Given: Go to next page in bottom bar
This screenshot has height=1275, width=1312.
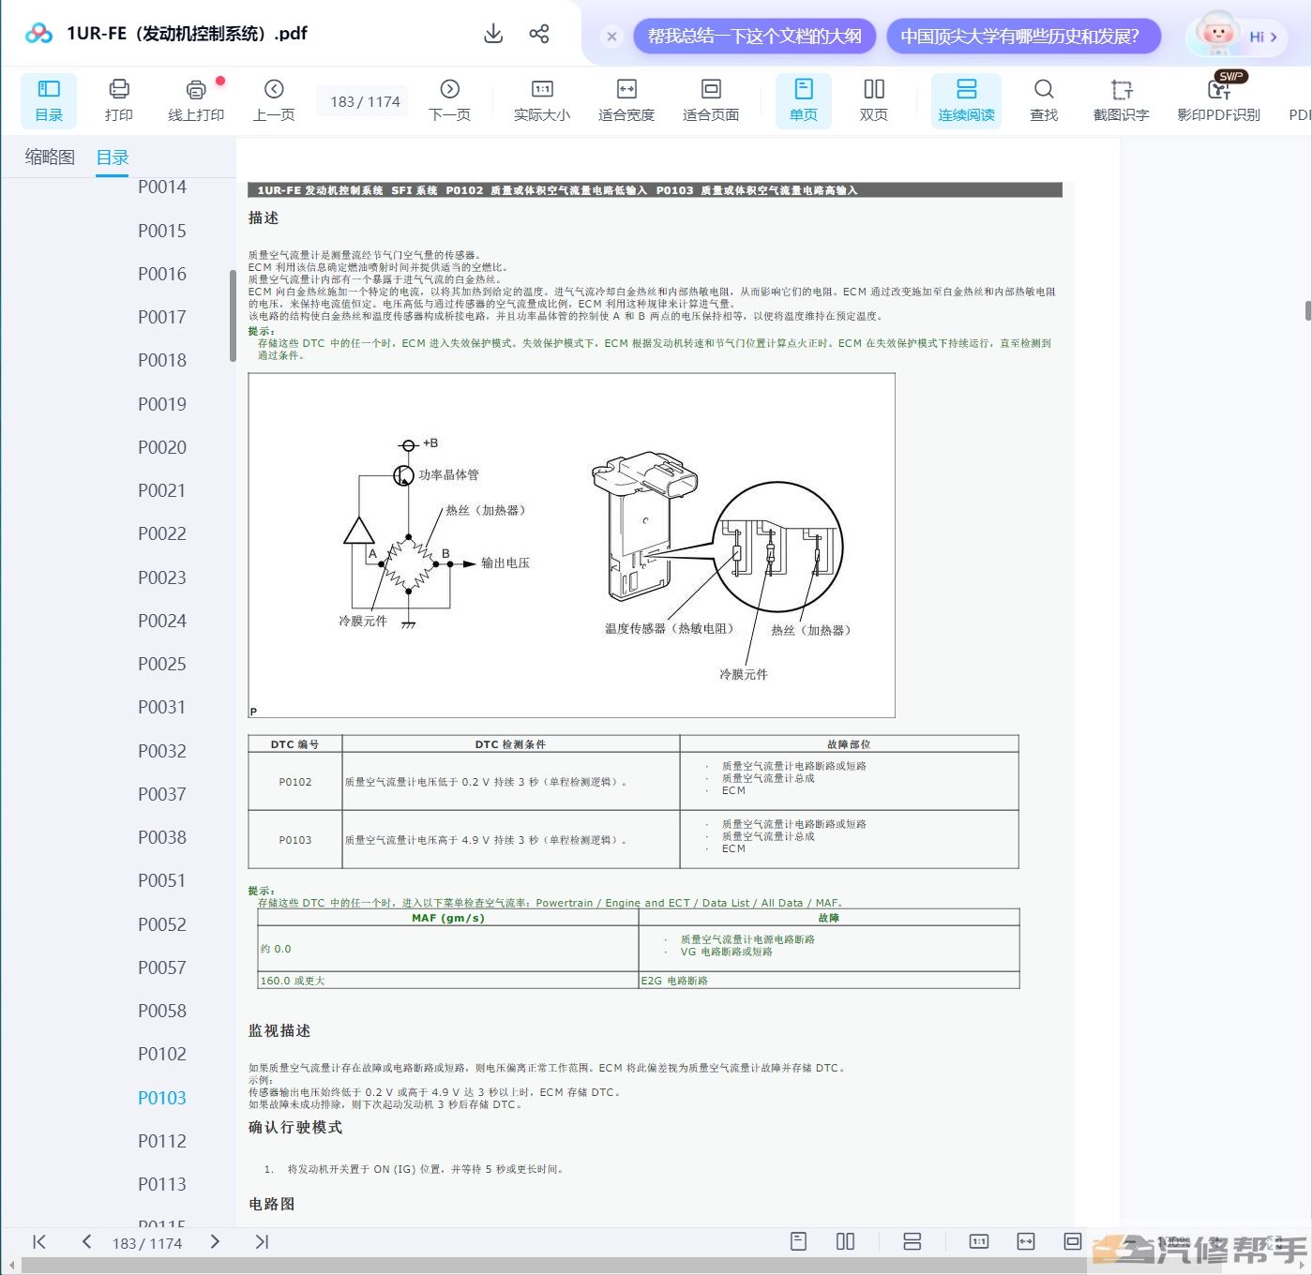Looking at the screenshot, I should 215,1242.
